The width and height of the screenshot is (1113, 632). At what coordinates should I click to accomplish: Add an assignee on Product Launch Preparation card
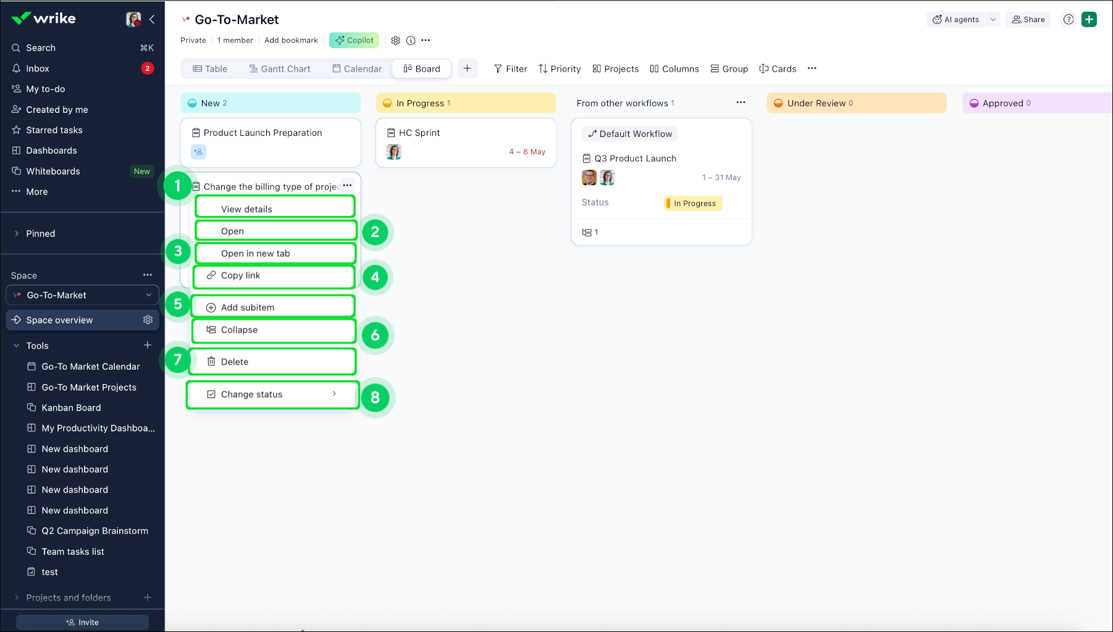[x=198, y=152]
